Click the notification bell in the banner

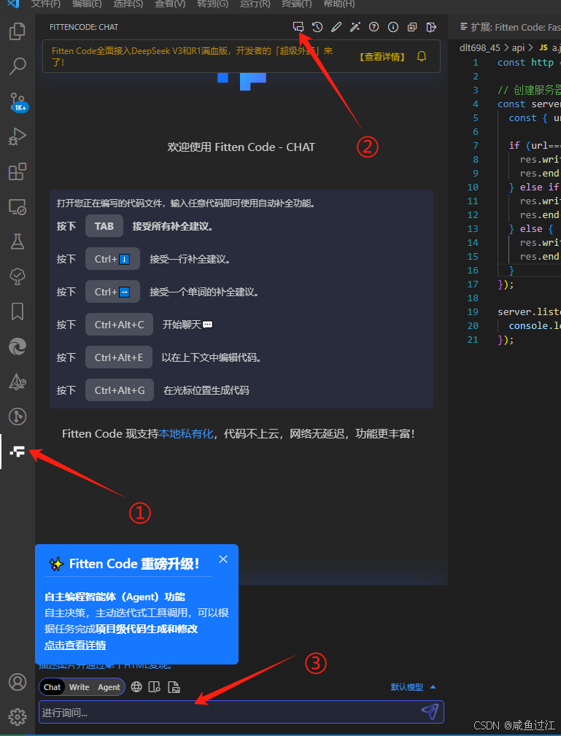click(422, 56)
